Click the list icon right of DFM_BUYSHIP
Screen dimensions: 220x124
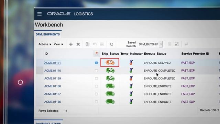pos(169,44)
